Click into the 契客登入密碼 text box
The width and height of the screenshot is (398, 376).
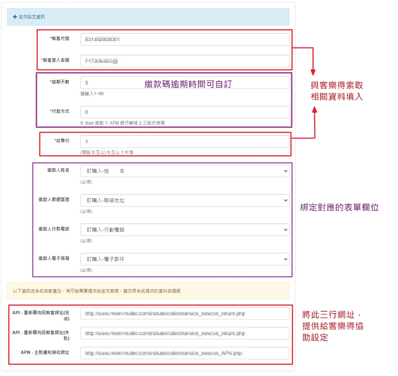(x=185, y=61)
